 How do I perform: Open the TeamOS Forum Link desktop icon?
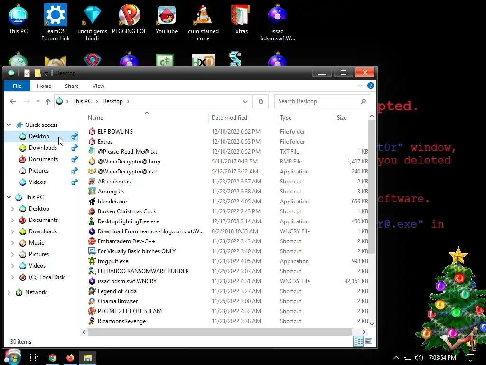pos(55,22)
